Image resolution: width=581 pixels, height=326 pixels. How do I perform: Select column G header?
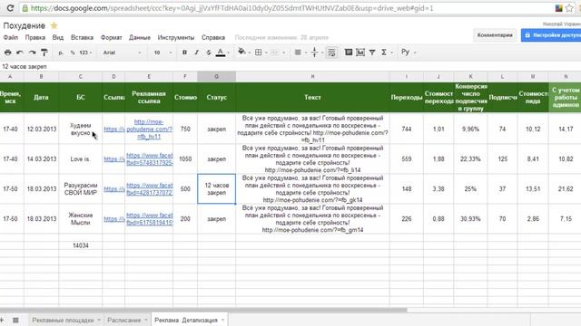coord(216,76)
